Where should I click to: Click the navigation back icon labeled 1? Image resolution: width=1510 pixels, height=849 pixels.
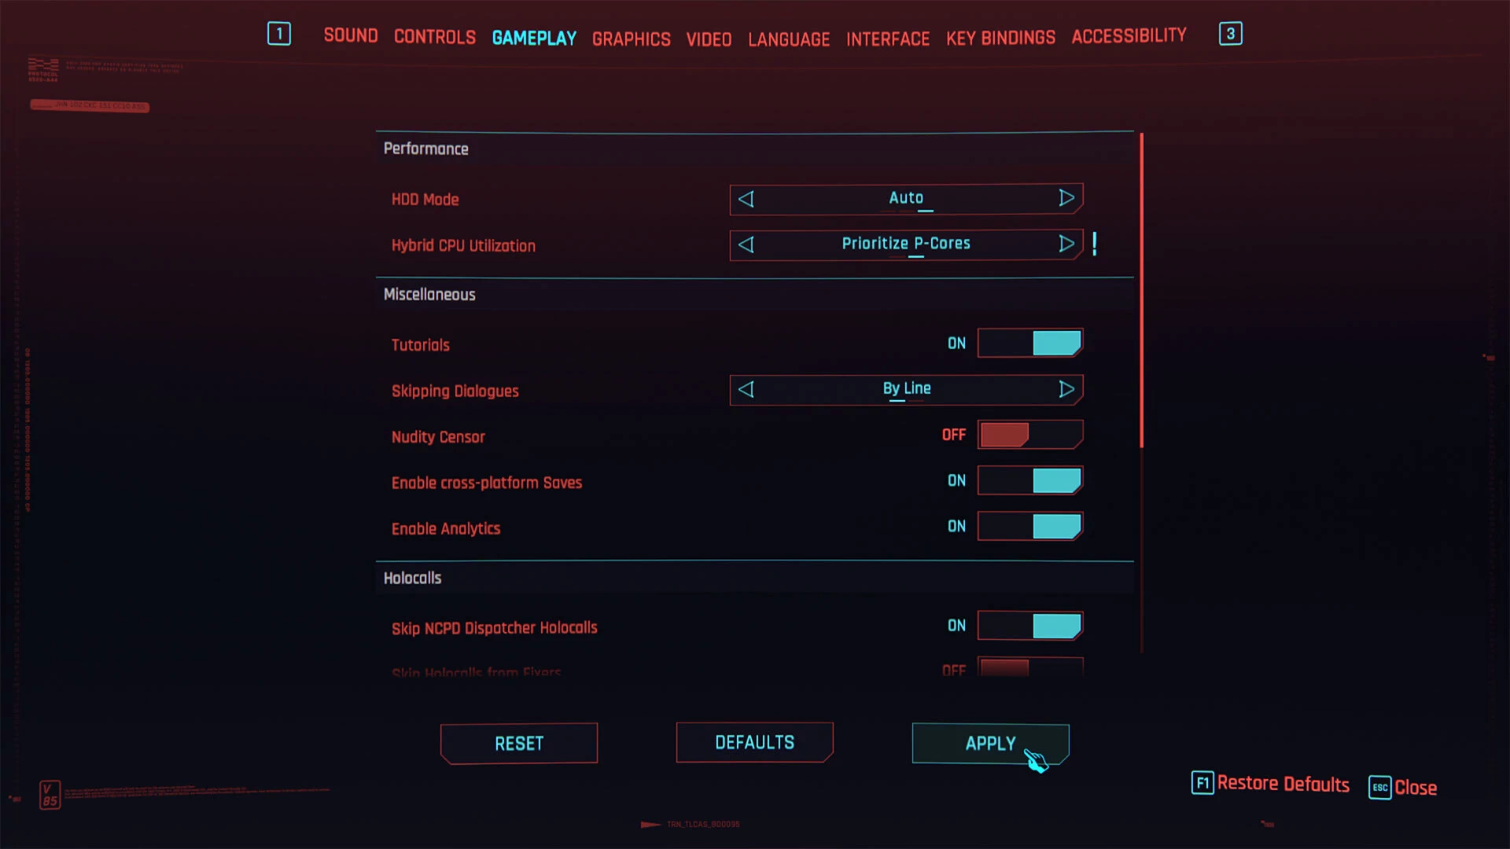280,35
